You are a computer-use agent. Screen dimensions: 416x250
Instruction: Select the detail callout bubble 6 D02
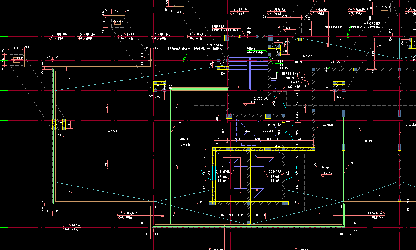coord(122,37)
